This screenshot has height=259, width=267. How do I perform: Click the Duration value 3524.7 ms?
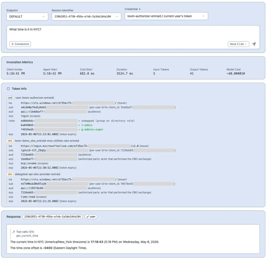(x=125, y=73)
